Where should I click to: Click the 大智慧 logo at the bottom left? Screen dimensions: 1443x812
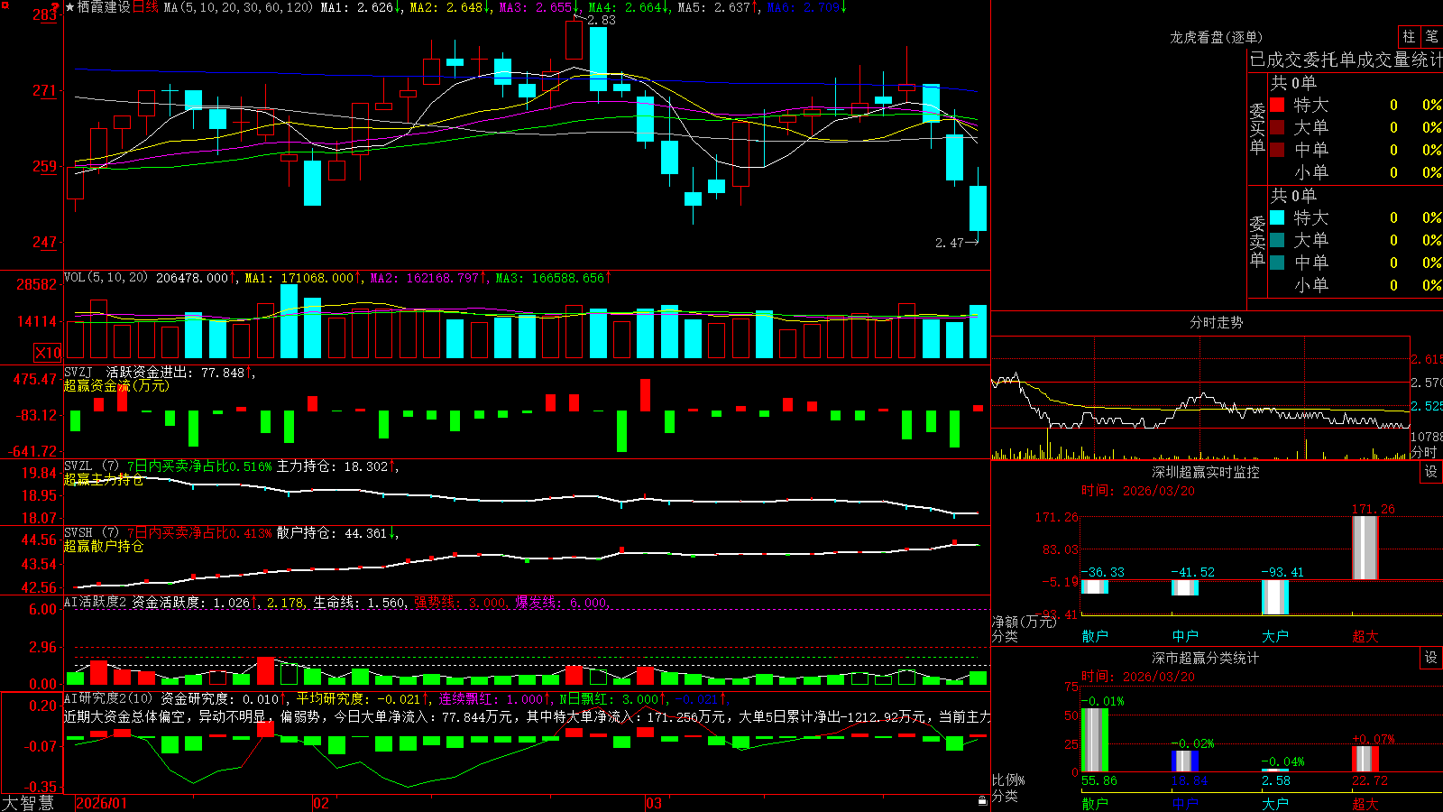(x=28, y=803)
